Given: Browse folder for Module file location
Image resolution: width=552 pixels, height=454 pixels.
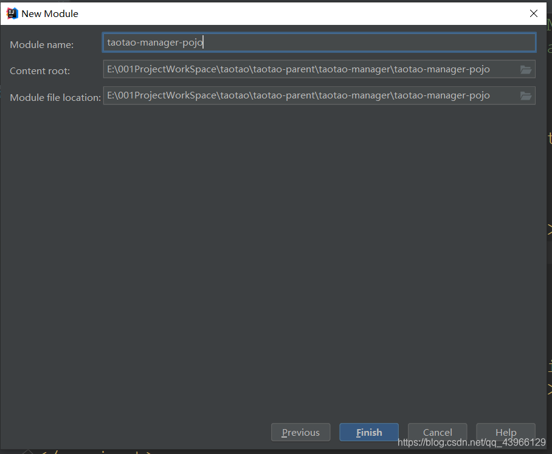Looking at the screenshot, I should coord(526,96).
